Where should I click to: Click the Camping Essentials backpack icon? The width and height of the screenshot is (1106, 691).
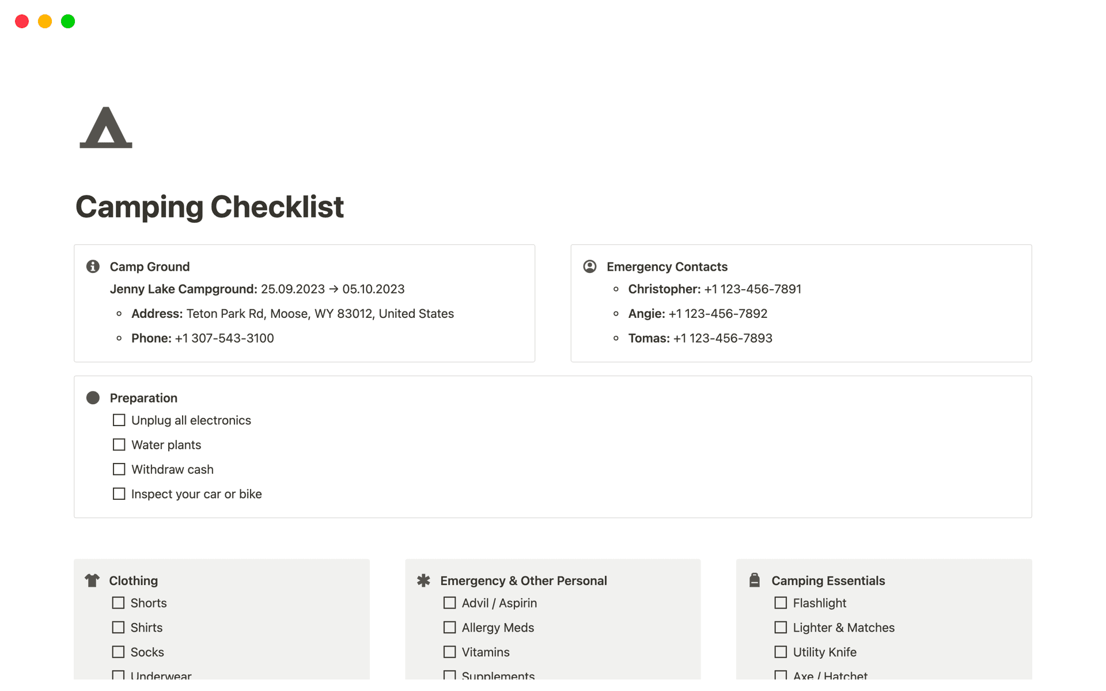755,580
